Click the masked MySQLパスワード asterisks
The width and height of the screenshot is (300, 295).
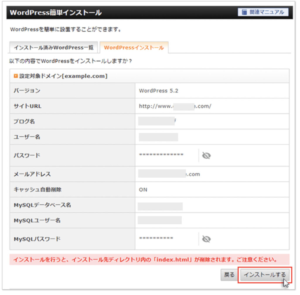156,238
